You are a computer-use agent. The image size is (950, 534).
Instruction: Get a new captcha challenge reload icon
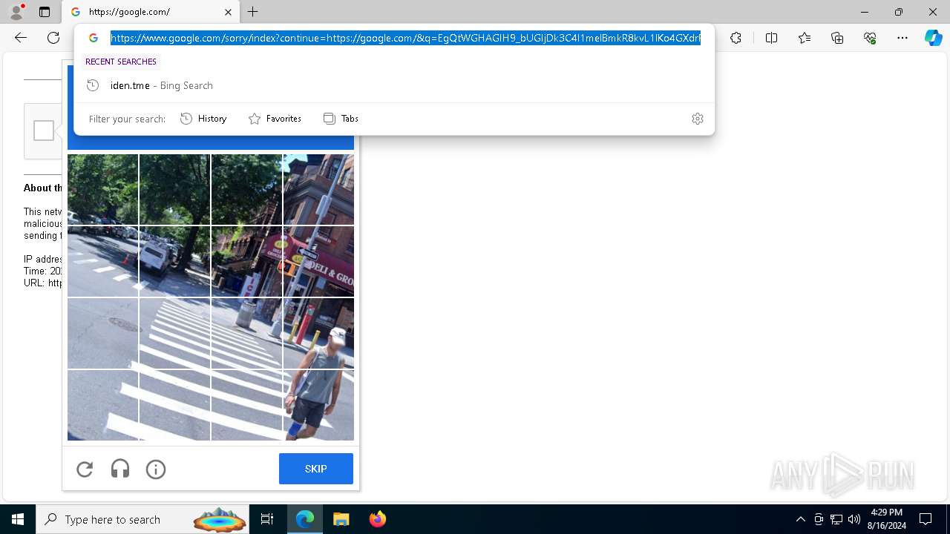point(85,469)
